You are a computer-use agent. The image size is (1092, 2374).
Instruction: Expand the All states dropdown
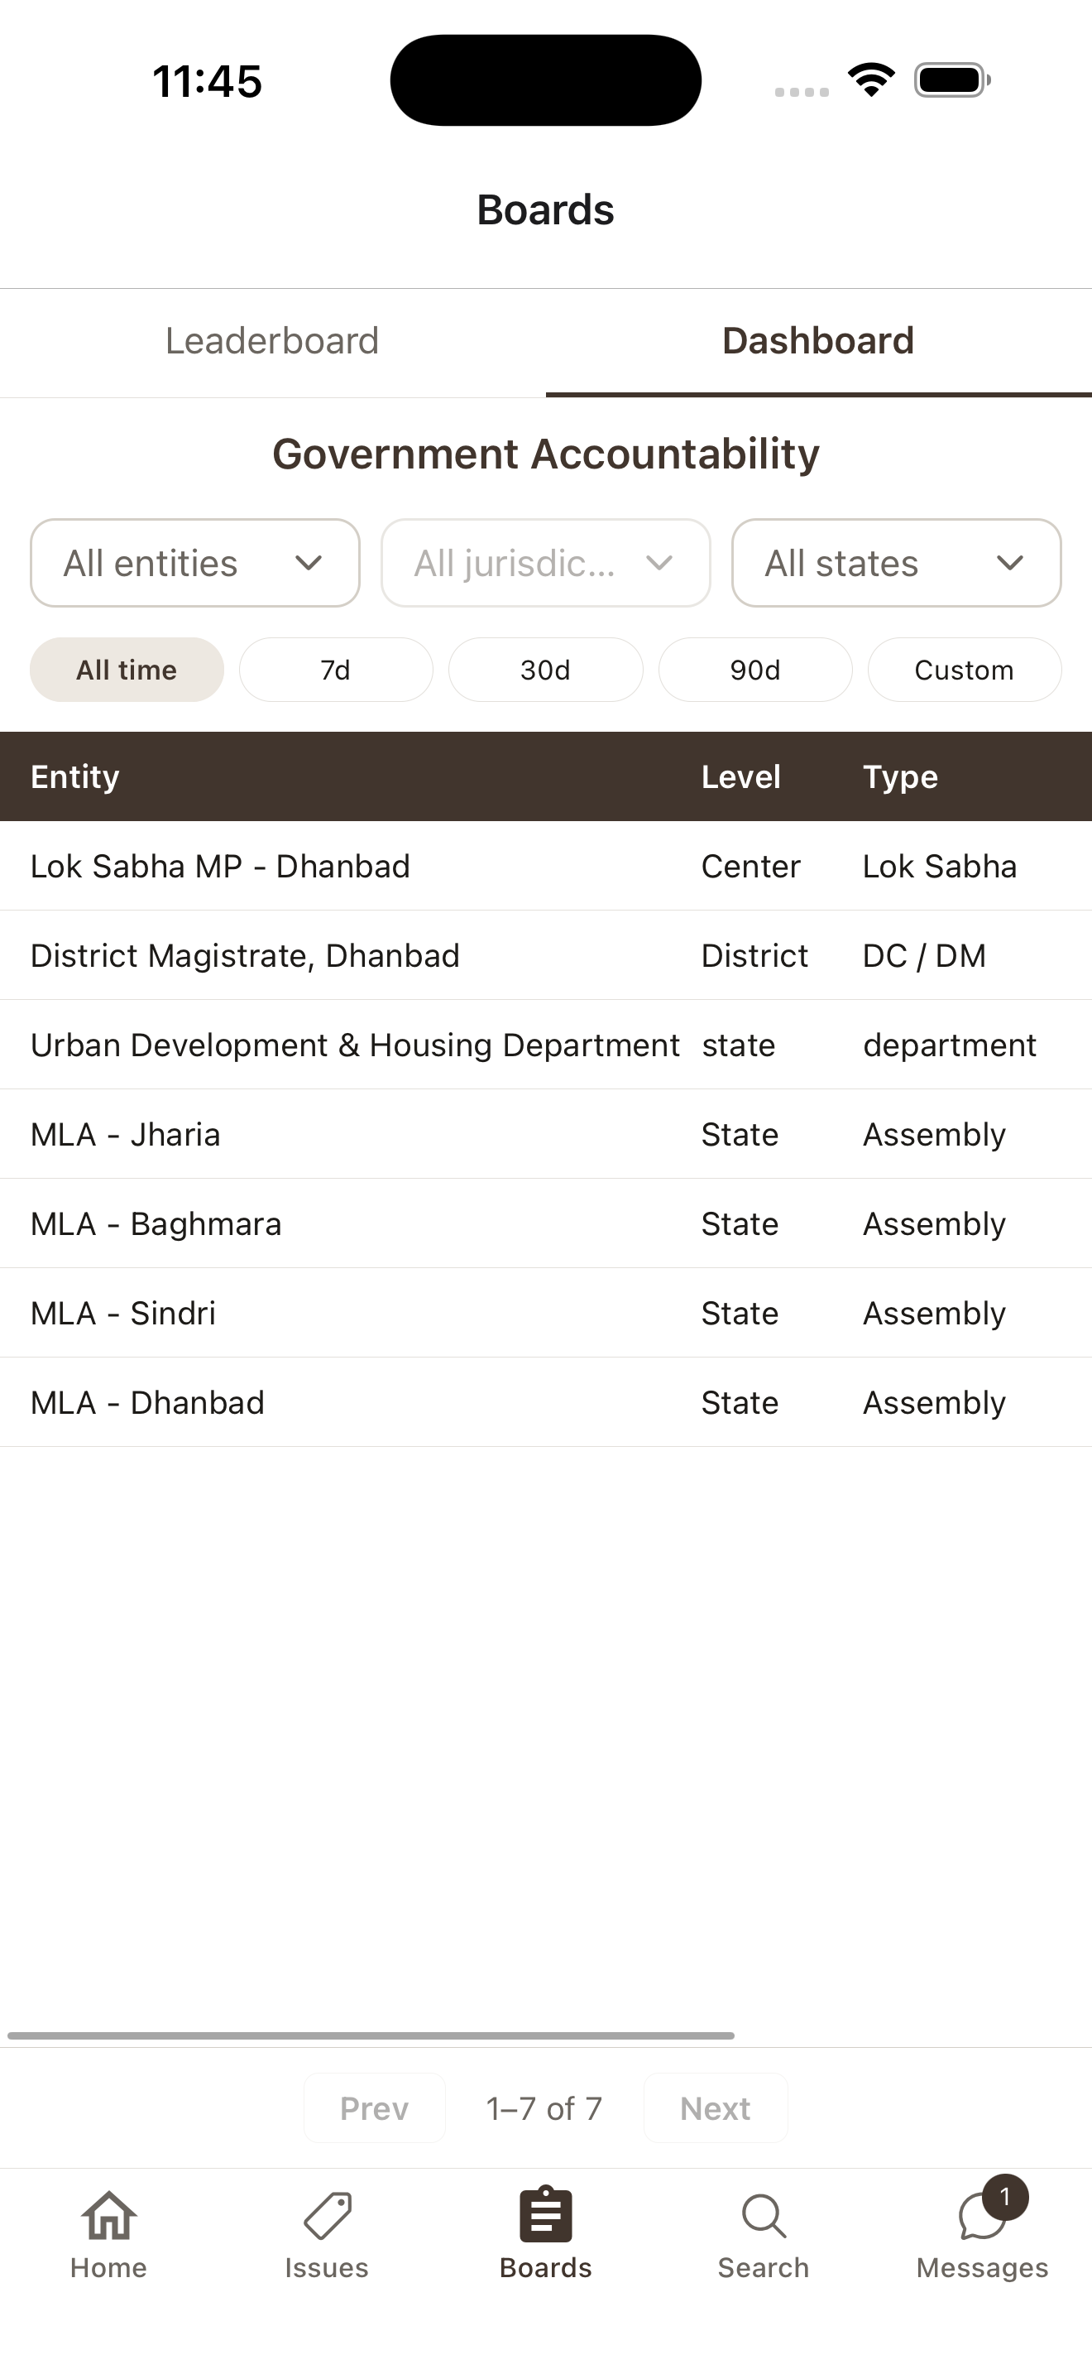coord(897,563)
